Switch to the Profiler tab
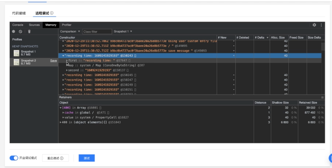 [67, 25]
